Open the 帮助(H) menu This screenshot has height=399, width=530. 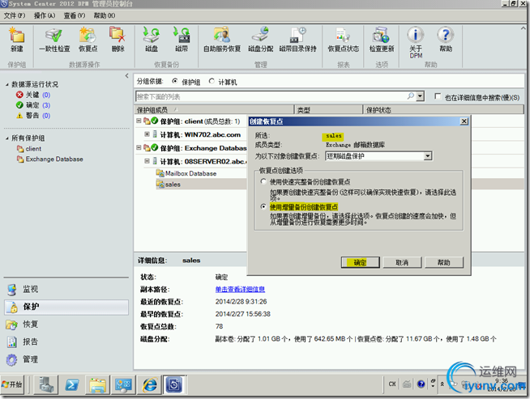(104, 15)
